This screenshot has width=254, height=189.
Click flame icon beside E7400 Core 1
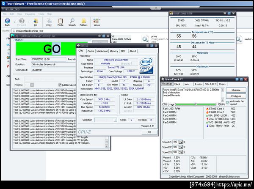(207, 109)
